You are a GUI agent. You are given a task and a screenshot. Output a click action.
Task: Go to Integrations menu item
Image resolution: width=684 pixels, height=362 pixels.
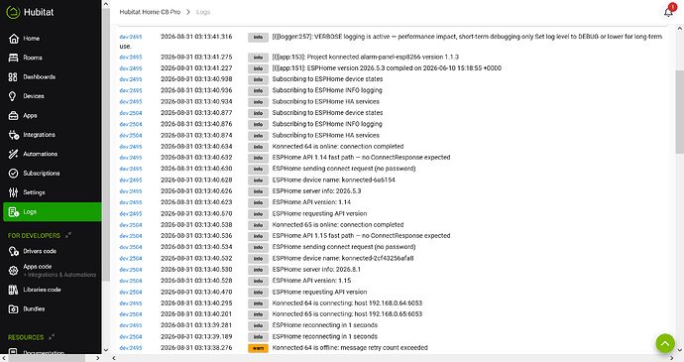(40, 135)
